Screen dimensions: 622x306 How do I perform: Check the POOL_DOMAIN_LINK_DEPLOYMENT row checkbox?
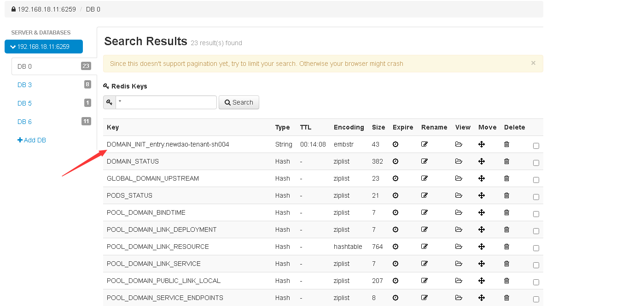coord(536,231)
